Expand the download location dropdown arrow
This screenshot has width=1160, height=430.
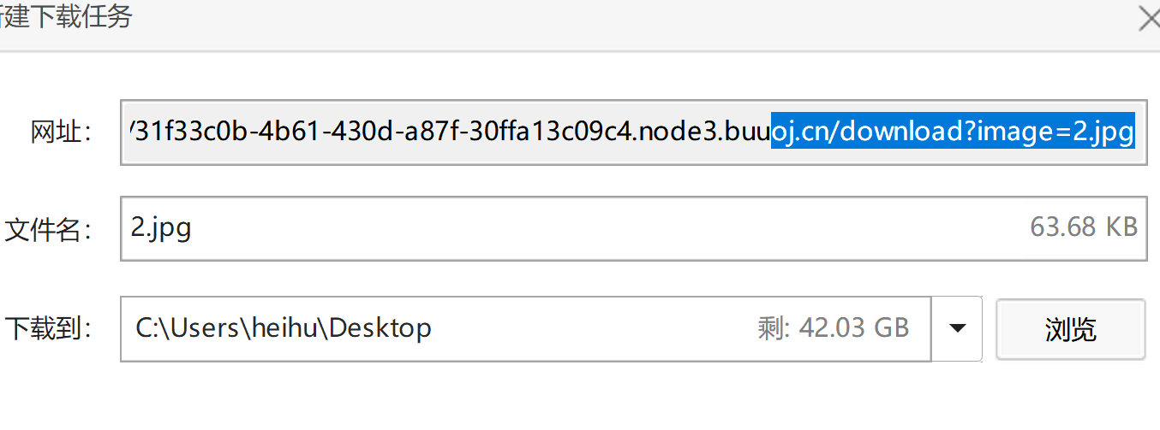click(x=957, y=328)
